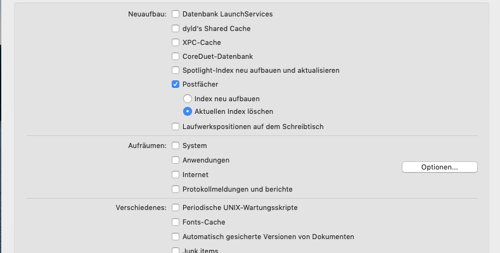Tick the Anwendungen checkbox
The image size is (500, 253).
click(x=176, y=160)
